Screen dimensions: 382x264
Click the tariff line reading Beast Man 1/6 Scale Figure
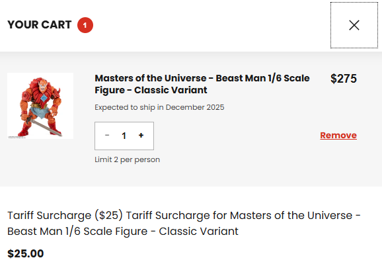coord(123,231)
